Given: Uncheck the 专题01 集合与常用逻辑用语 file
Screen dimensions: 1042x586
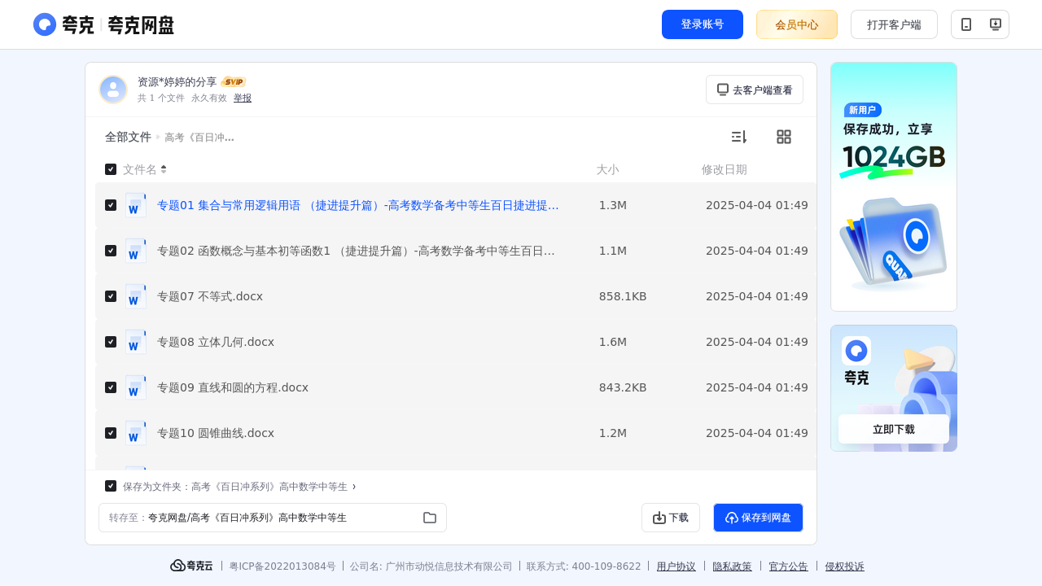Looking at the screenshot, I should point(111,205).
